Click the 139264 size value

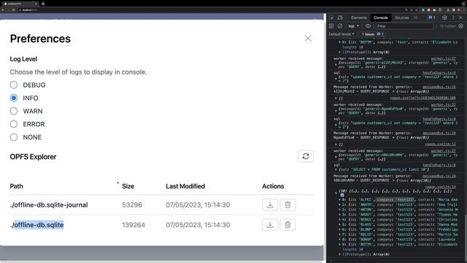pos(134,225)
